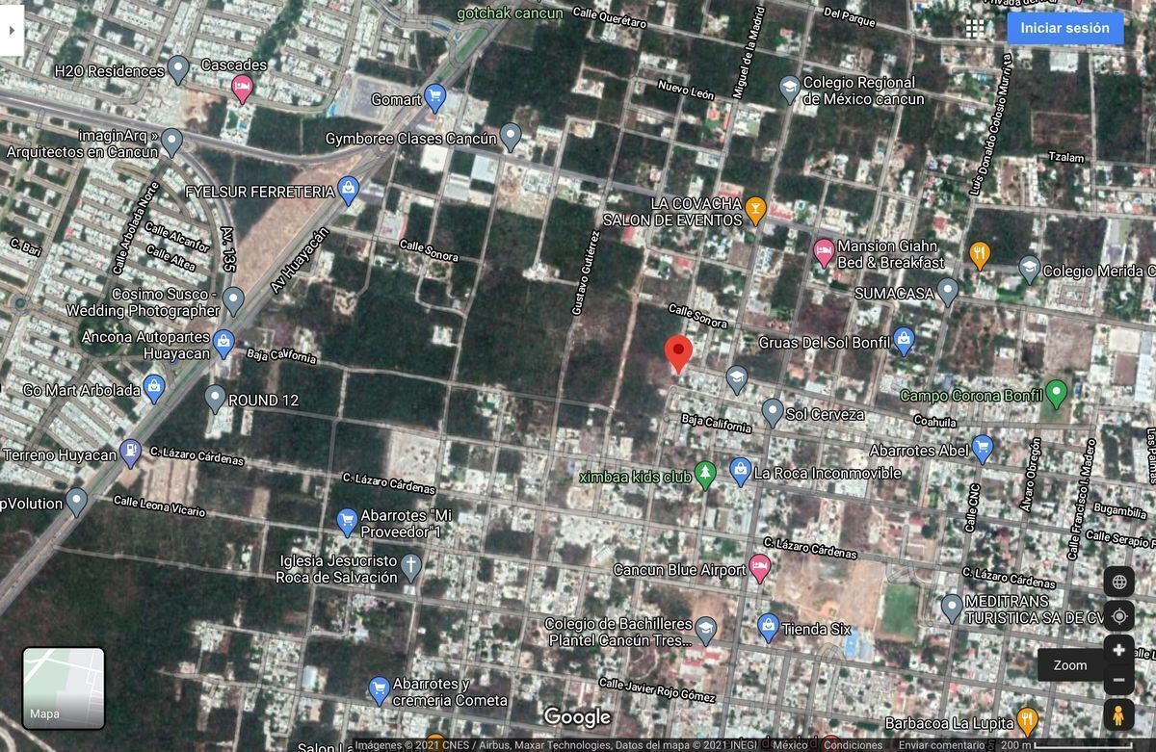This screenshot has width=1156, height=752.
Task: Switch to globe view
Action: 1118,582
